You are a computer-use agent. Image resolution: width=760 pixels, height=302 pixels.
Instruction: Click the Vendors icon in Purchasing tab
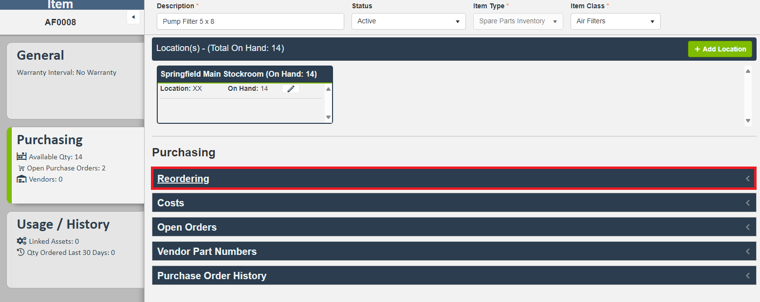(21, 179)
